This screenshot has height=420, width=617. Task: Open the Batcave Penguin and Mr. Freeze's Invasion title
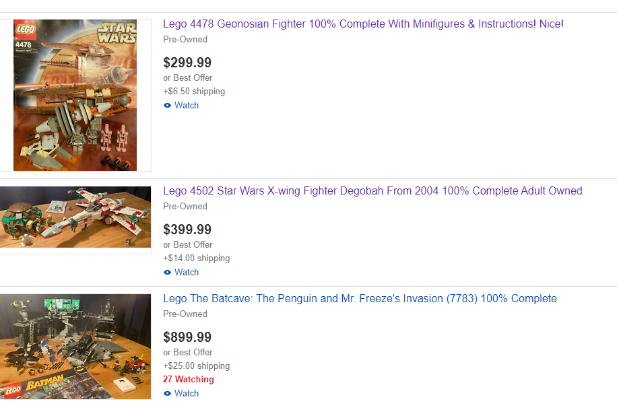(x=360, y=298)
